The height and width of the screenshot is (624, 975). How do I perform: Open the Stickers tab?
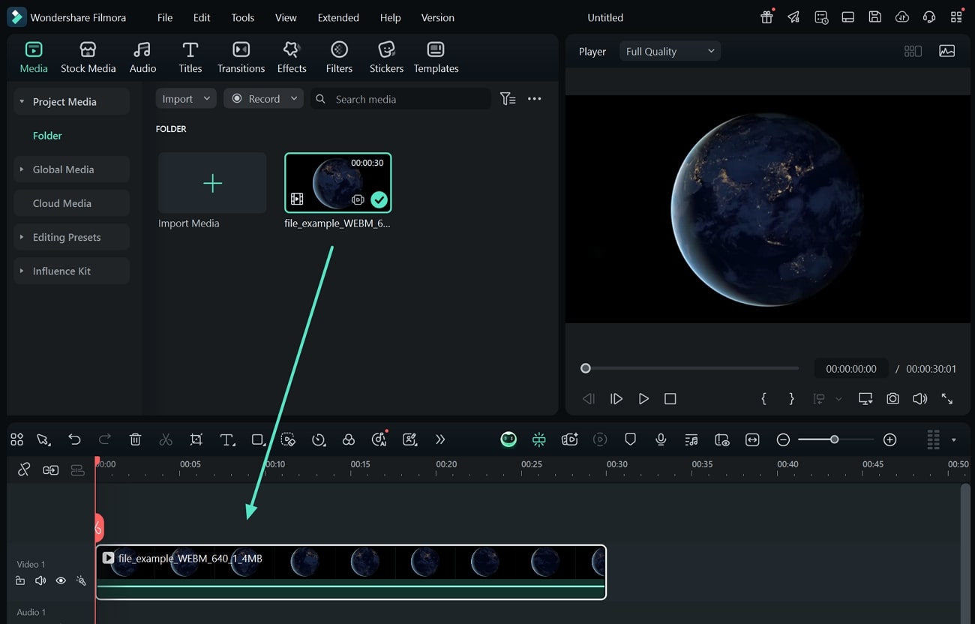pos(386,58)
